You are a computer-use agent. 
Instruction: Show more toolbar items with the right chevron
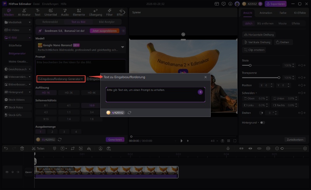[124, 12]
